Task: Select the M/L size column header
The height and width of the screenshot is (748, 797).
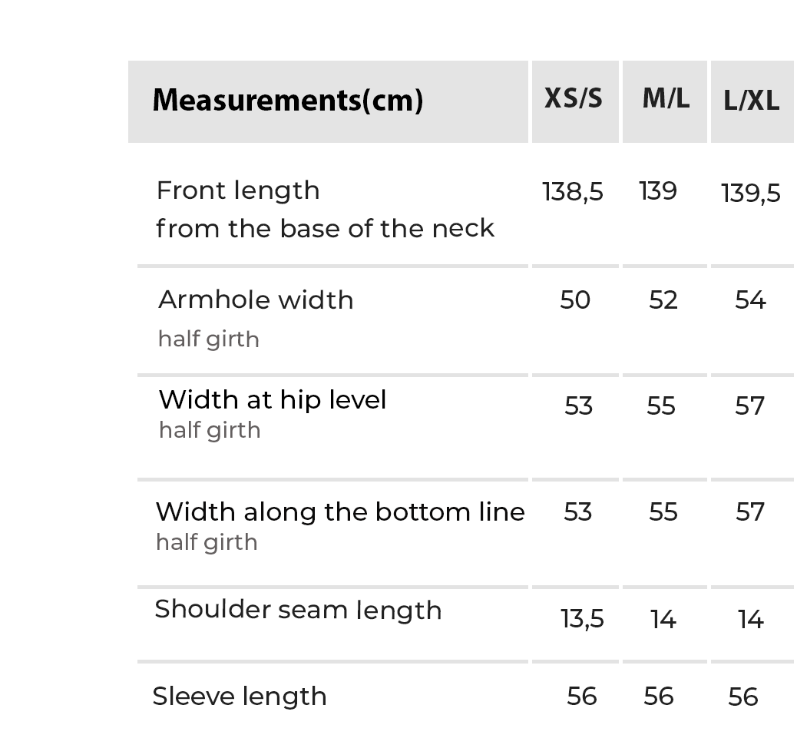Action: (665, 98)
